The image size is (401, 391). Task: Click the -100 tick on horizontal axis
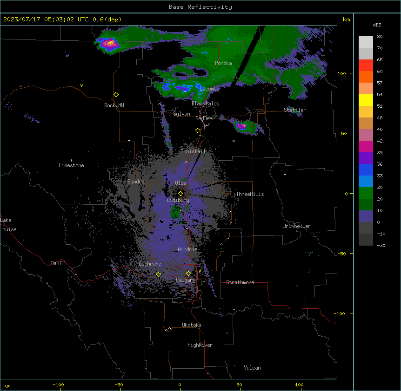58,384
